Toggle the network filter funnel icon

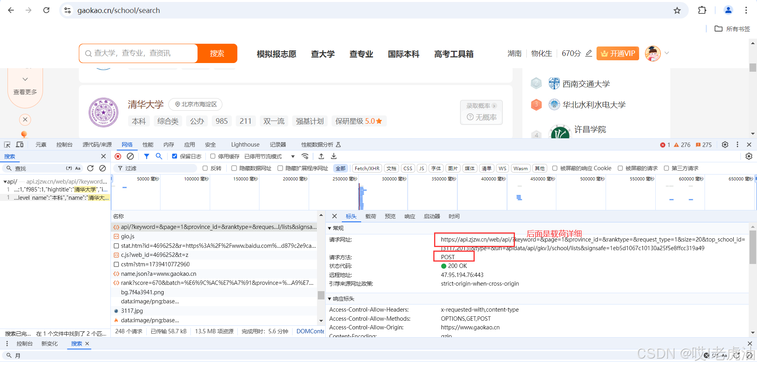pos(147,156)
